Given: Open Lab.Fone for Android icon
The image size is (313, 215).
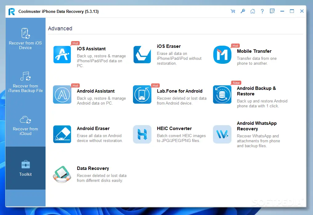Looking at the screenshot, I should point(142,94).
